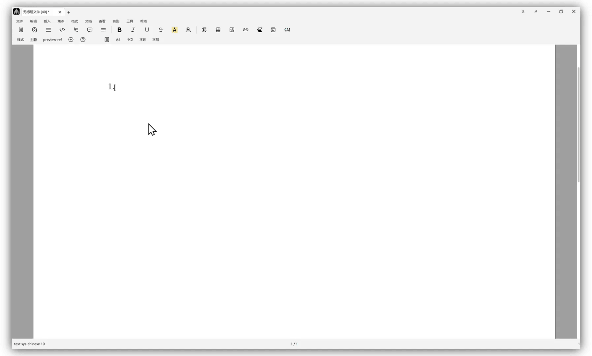Insert a math formula with the π icon
The image size is (592, 356).
[x=204, y=30]
